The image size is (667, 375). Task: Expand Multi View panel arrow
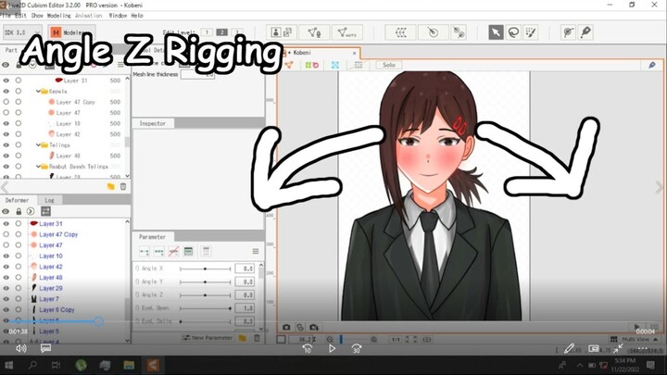click(x=656, y=339)
